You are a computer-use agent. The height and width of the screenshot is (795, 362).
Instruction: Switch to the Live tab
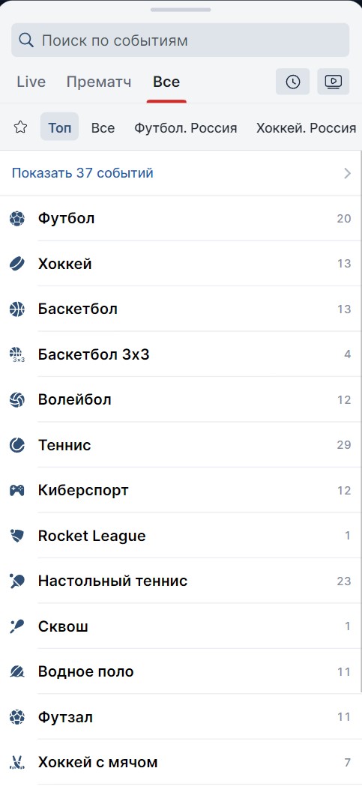click(31, 82)
